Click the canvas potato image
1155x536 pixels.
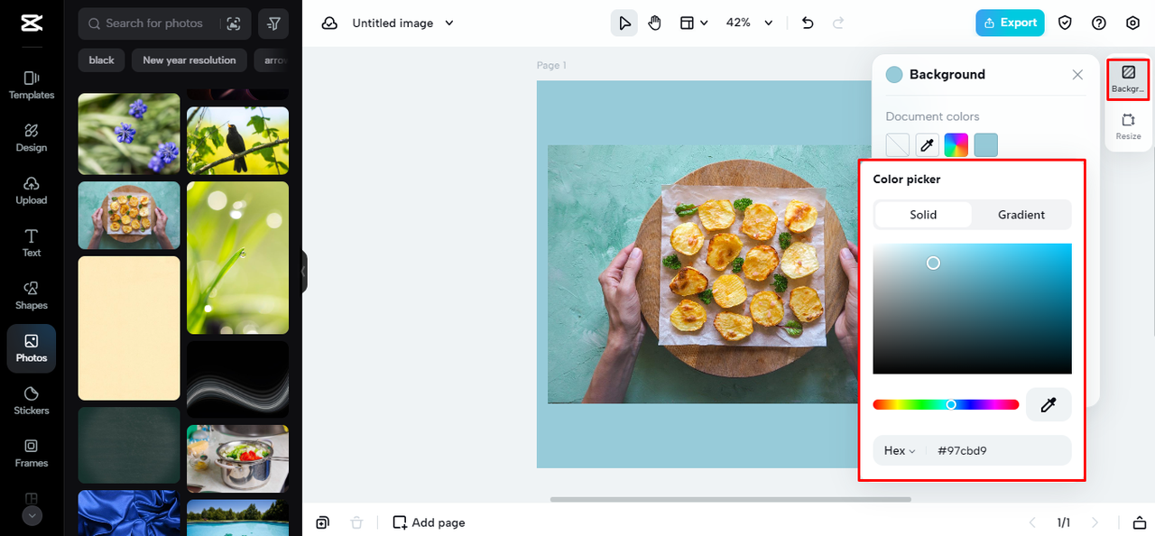tap(702, 274)
